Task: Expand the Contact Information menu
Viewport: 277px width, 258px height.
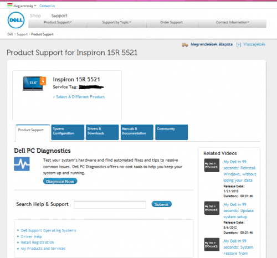Action: [x=233, y=22]
